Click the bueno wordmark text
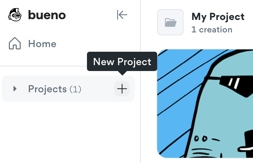Image resolution: width=253 pixels, height=163 pixels. point(47,15)
